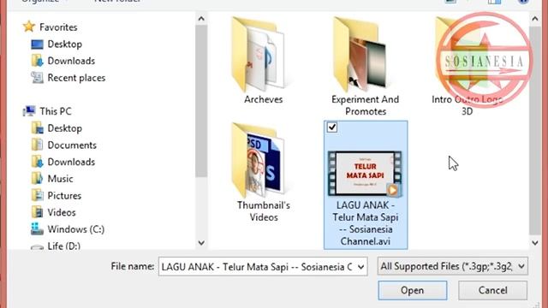Open the Pictures folder icon
Image resolution: width=548 pixels, height=308 pixels.
[x=37, y=195]
